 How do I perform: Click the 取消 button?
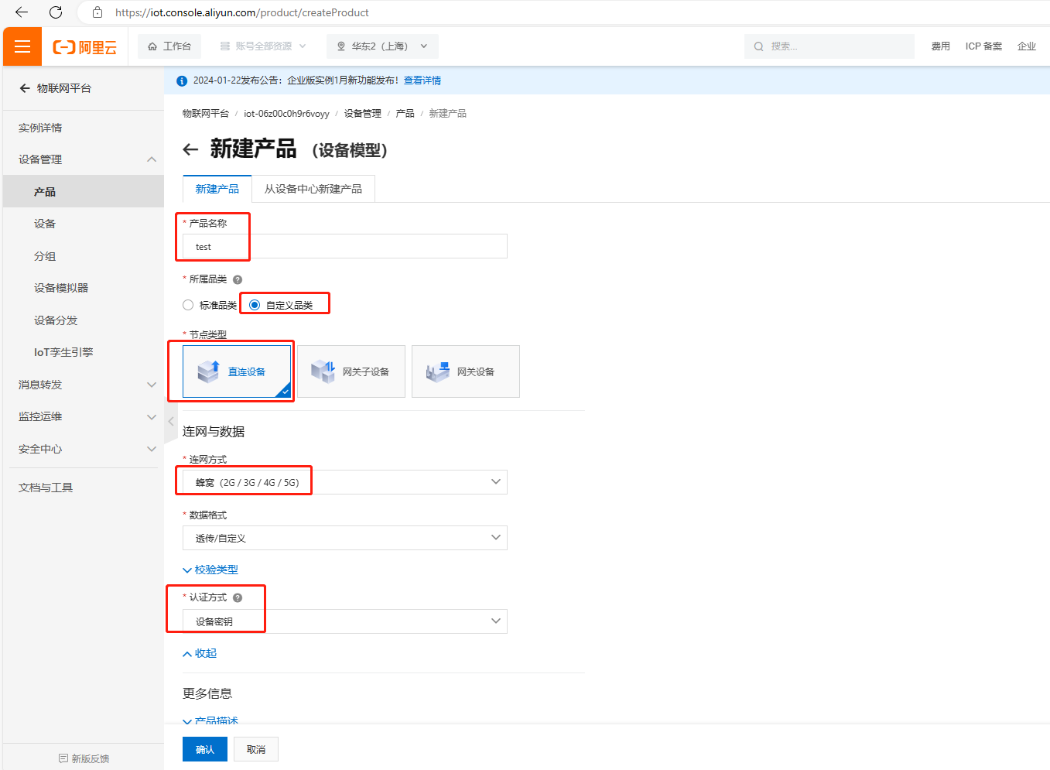(256, 749)
